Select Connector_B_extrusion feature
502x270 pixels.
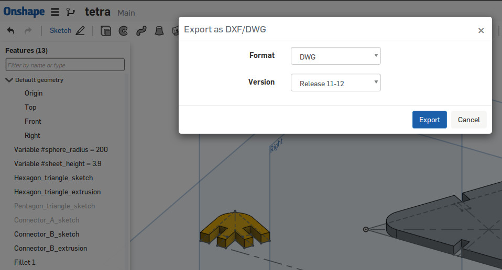[51, 248]
